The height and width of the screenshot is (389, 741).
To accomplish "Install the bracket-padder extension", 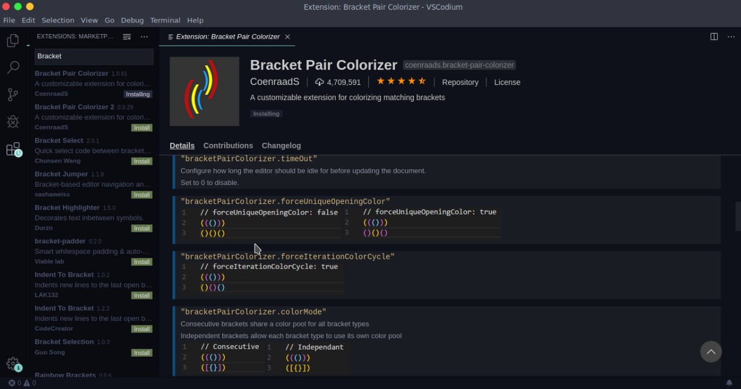I will [142, 262].
